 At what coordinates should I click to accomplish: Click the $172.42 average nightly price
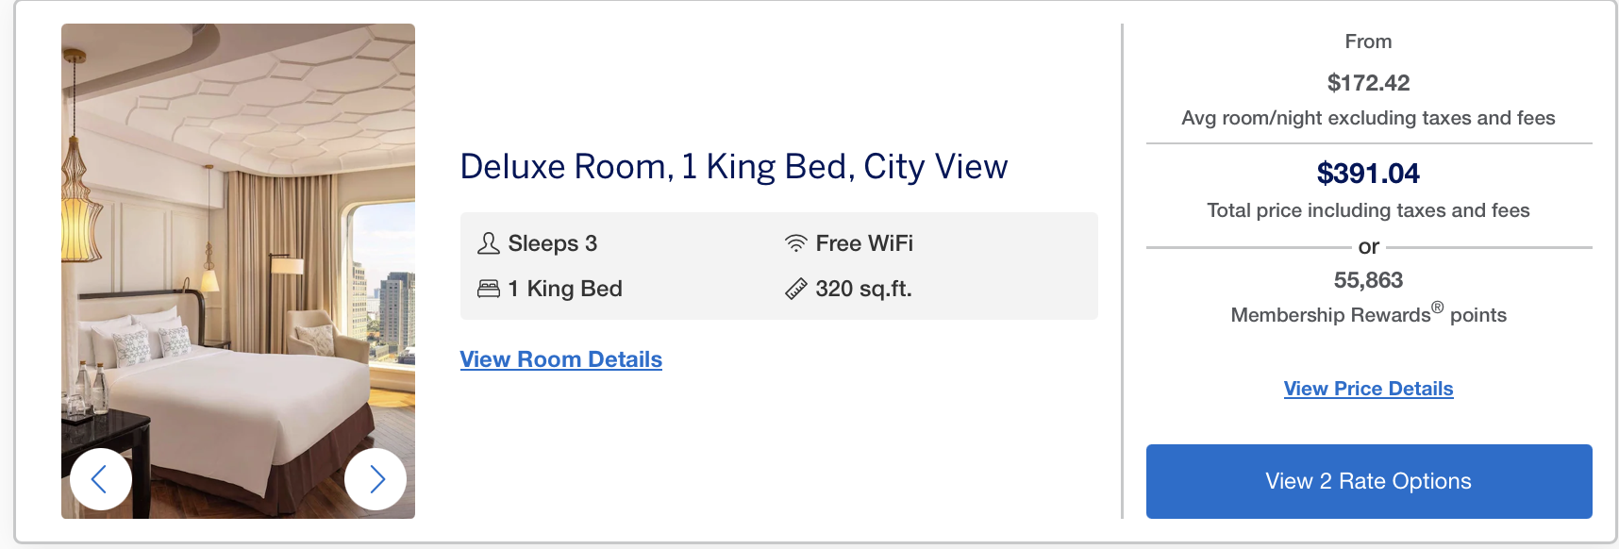[x=1368, y=83]
